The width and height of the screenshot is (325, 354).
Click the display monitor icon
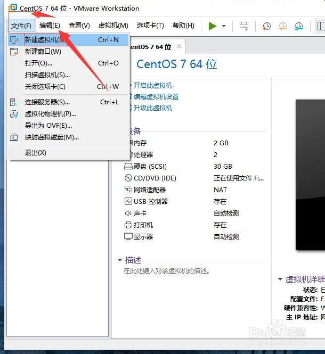pyautogui.click(x=128, y=236)
